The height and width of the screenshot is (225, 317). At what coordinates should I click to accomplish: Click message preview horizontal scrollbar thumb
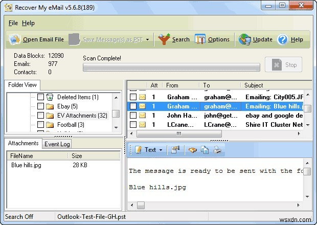[141, 206]
